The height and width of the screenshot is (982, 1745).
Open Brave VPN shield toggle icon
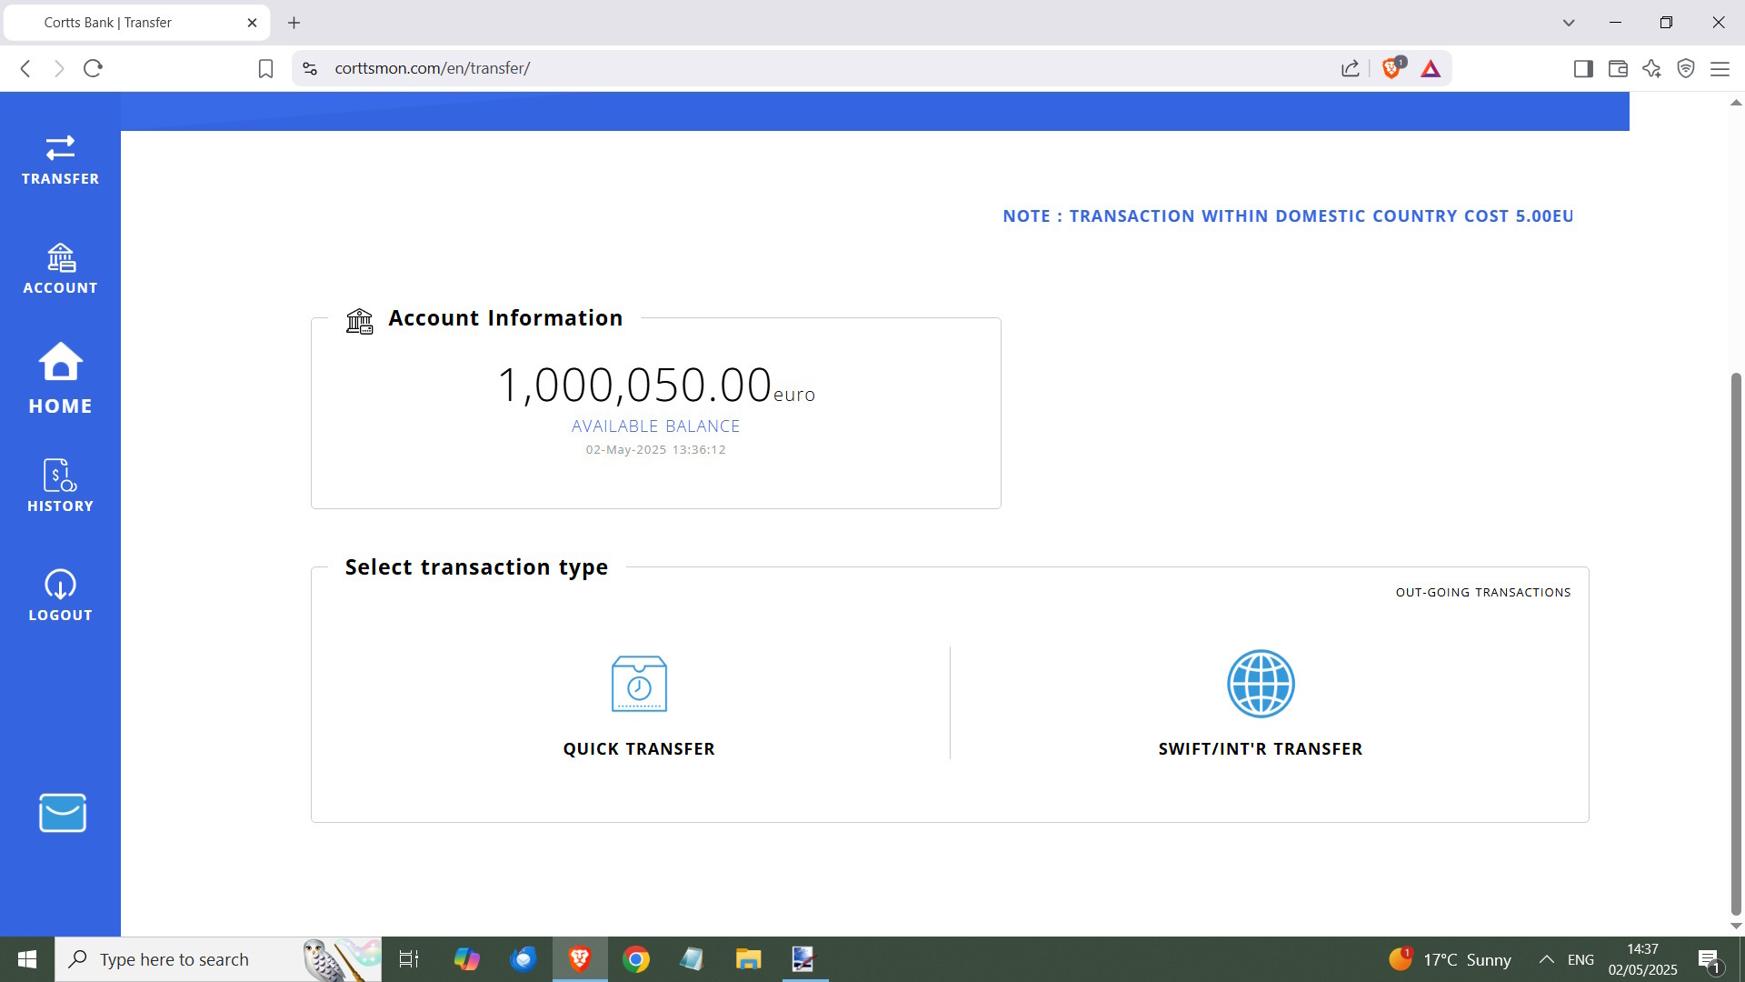1686,68
